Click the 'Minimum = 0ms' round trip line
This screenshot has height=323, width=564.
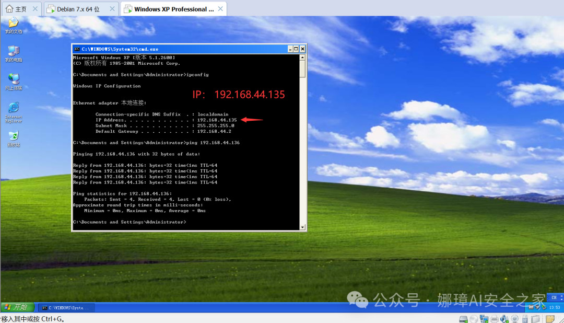tap(145, 211)
